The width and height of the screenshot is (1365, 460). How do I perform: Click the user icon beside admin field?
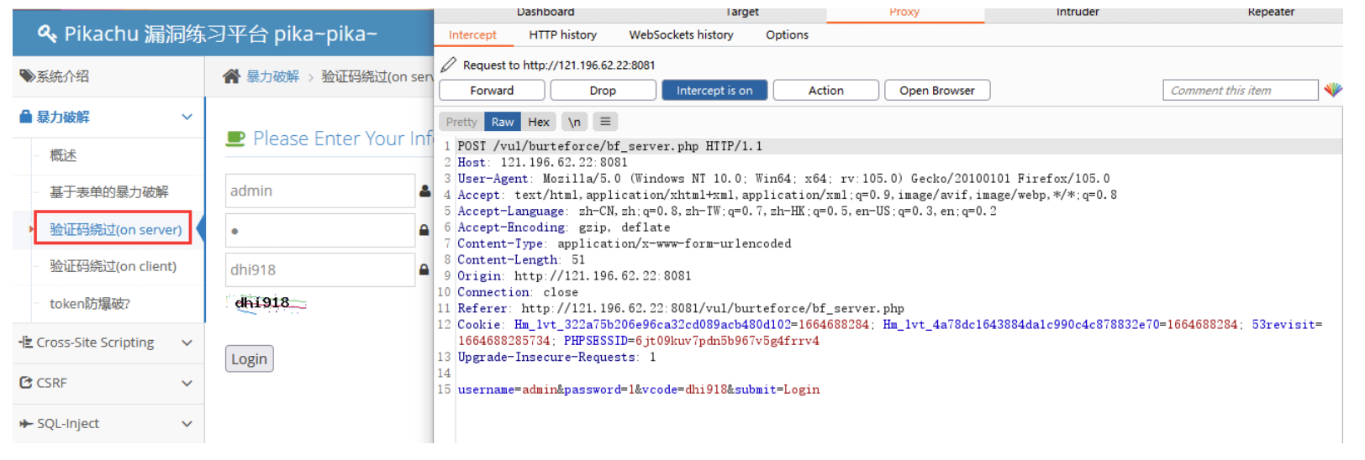point(424,191)
